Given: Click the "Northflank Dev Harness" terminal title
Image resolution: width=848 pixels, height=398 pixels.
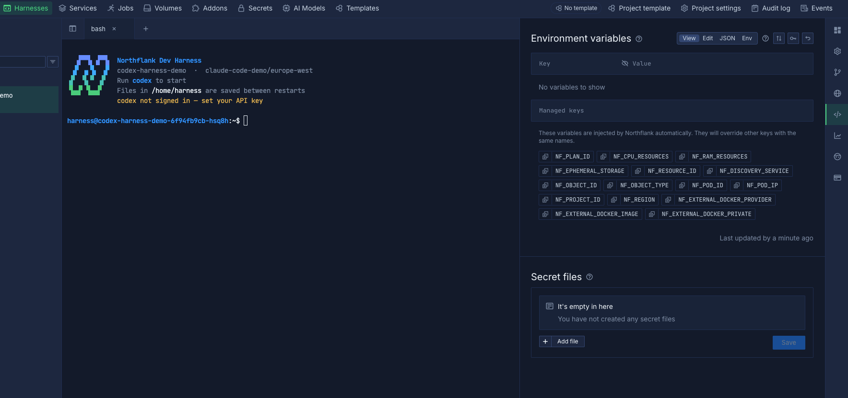Looking at the screenshot, I should coord(159,60).
